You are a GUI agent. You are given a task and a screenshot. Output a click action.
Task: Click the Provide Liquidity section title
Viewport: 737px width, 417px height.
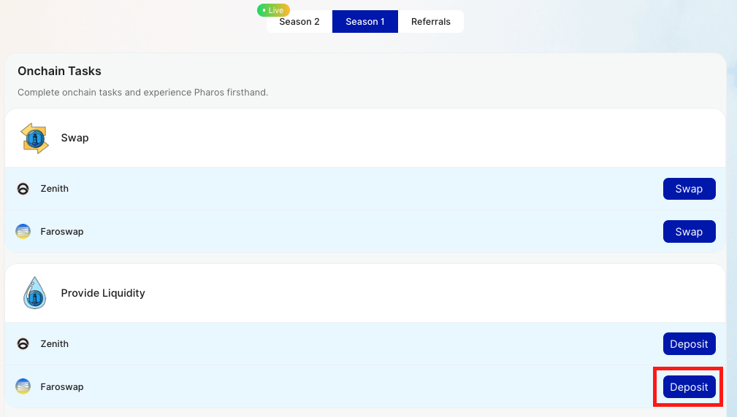[x=103, y=293]
